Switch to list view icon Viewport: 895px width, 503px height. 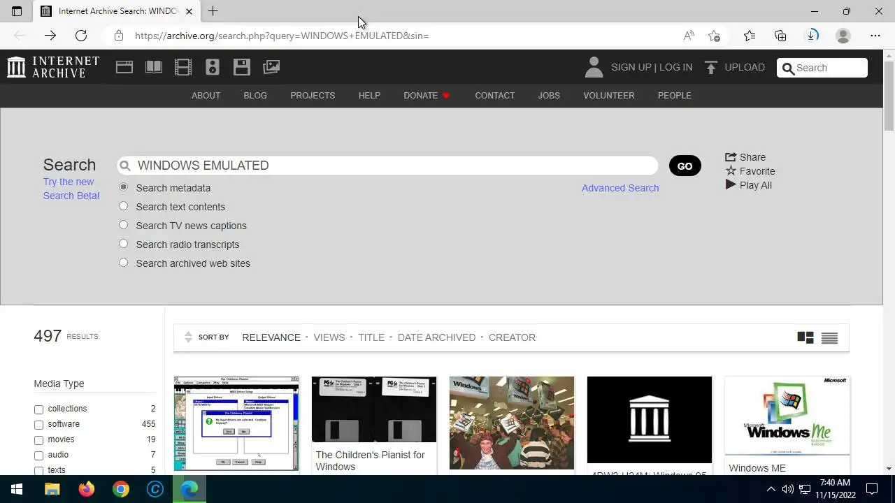click(829, 337)
